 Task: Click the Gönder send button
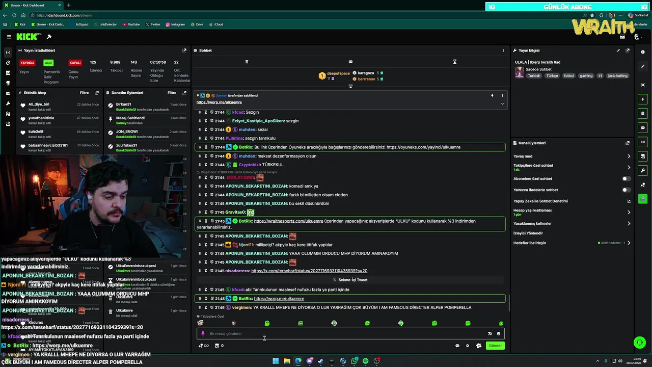495,346
